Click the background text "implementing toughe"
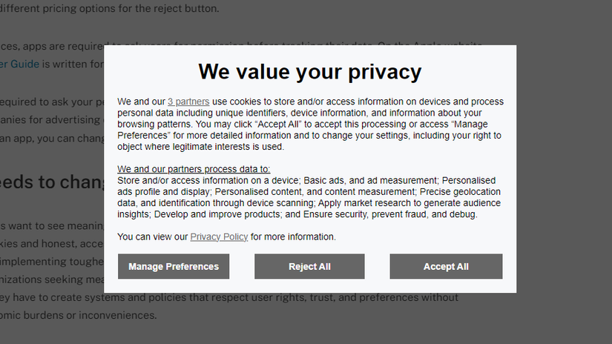The width and height of the screenshot is (612, 344). (x=52, y=261)
